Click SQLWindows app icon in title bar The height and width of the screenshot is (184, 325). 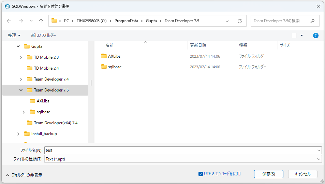[x=7, y=6]
